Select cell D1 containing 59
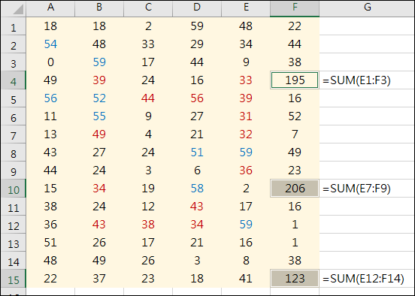 (197, 26)
